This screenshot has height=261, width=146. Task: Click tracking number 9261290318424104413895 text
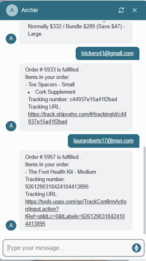click(x=57, y=187)
